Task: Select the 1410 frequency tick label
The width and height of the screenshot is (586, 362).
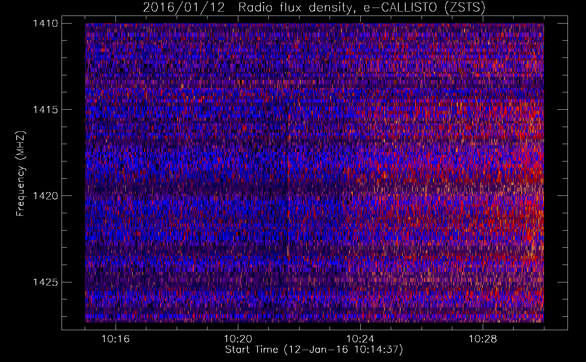Action: tap(45, 24)
